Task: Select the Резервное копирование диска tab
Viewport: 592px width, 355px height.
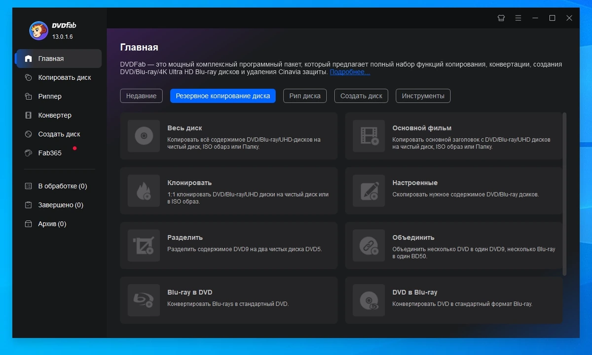Action: 223,96
